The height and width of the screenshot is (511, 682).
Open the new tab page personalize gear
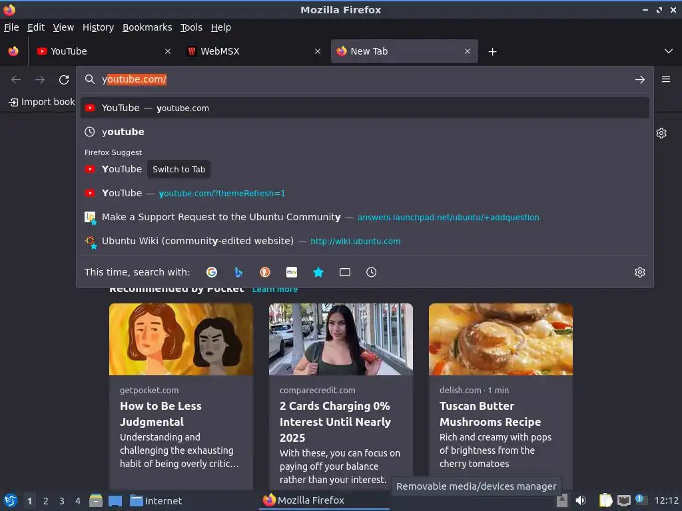pyautogui.click(x=661, y=133)
